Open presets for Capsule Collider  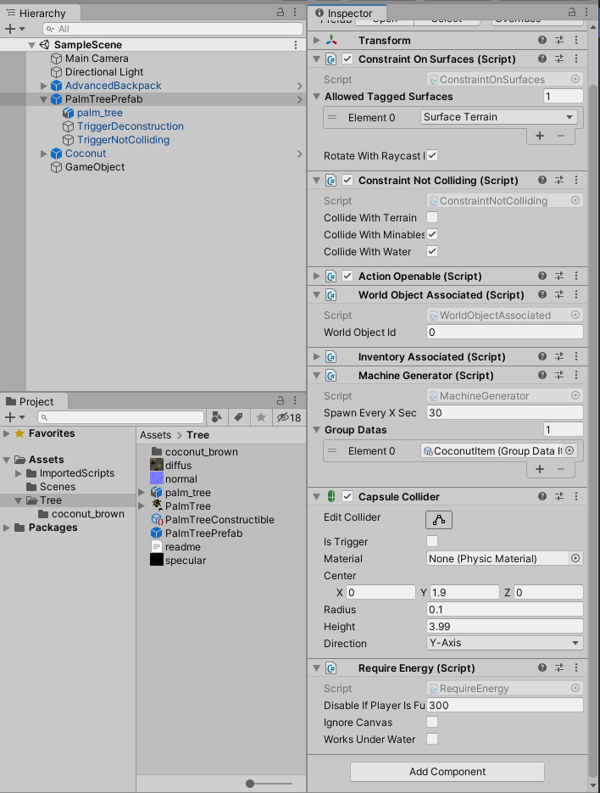click(x=559, y=496)
